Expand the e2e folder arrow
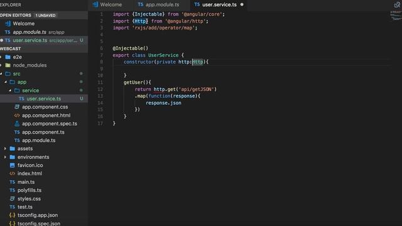The width and height of the screenshot is (402, 226). point(1,57)
